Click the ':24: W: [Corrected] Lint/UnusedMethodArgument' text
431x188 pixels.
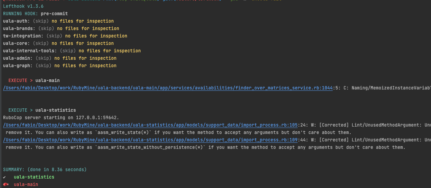(358, 125)
